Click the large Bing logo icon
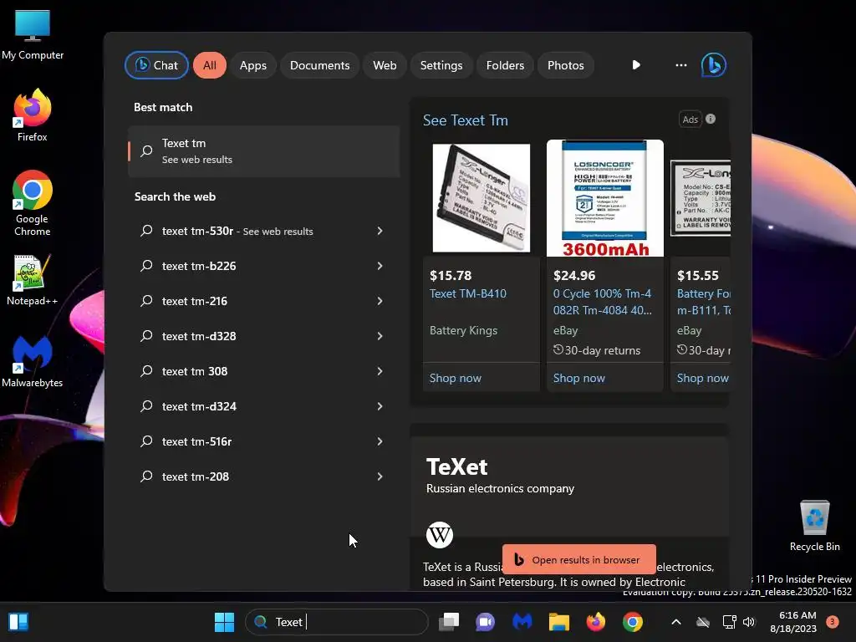Screen dimensions: 856x642 (x=714, y=65)
